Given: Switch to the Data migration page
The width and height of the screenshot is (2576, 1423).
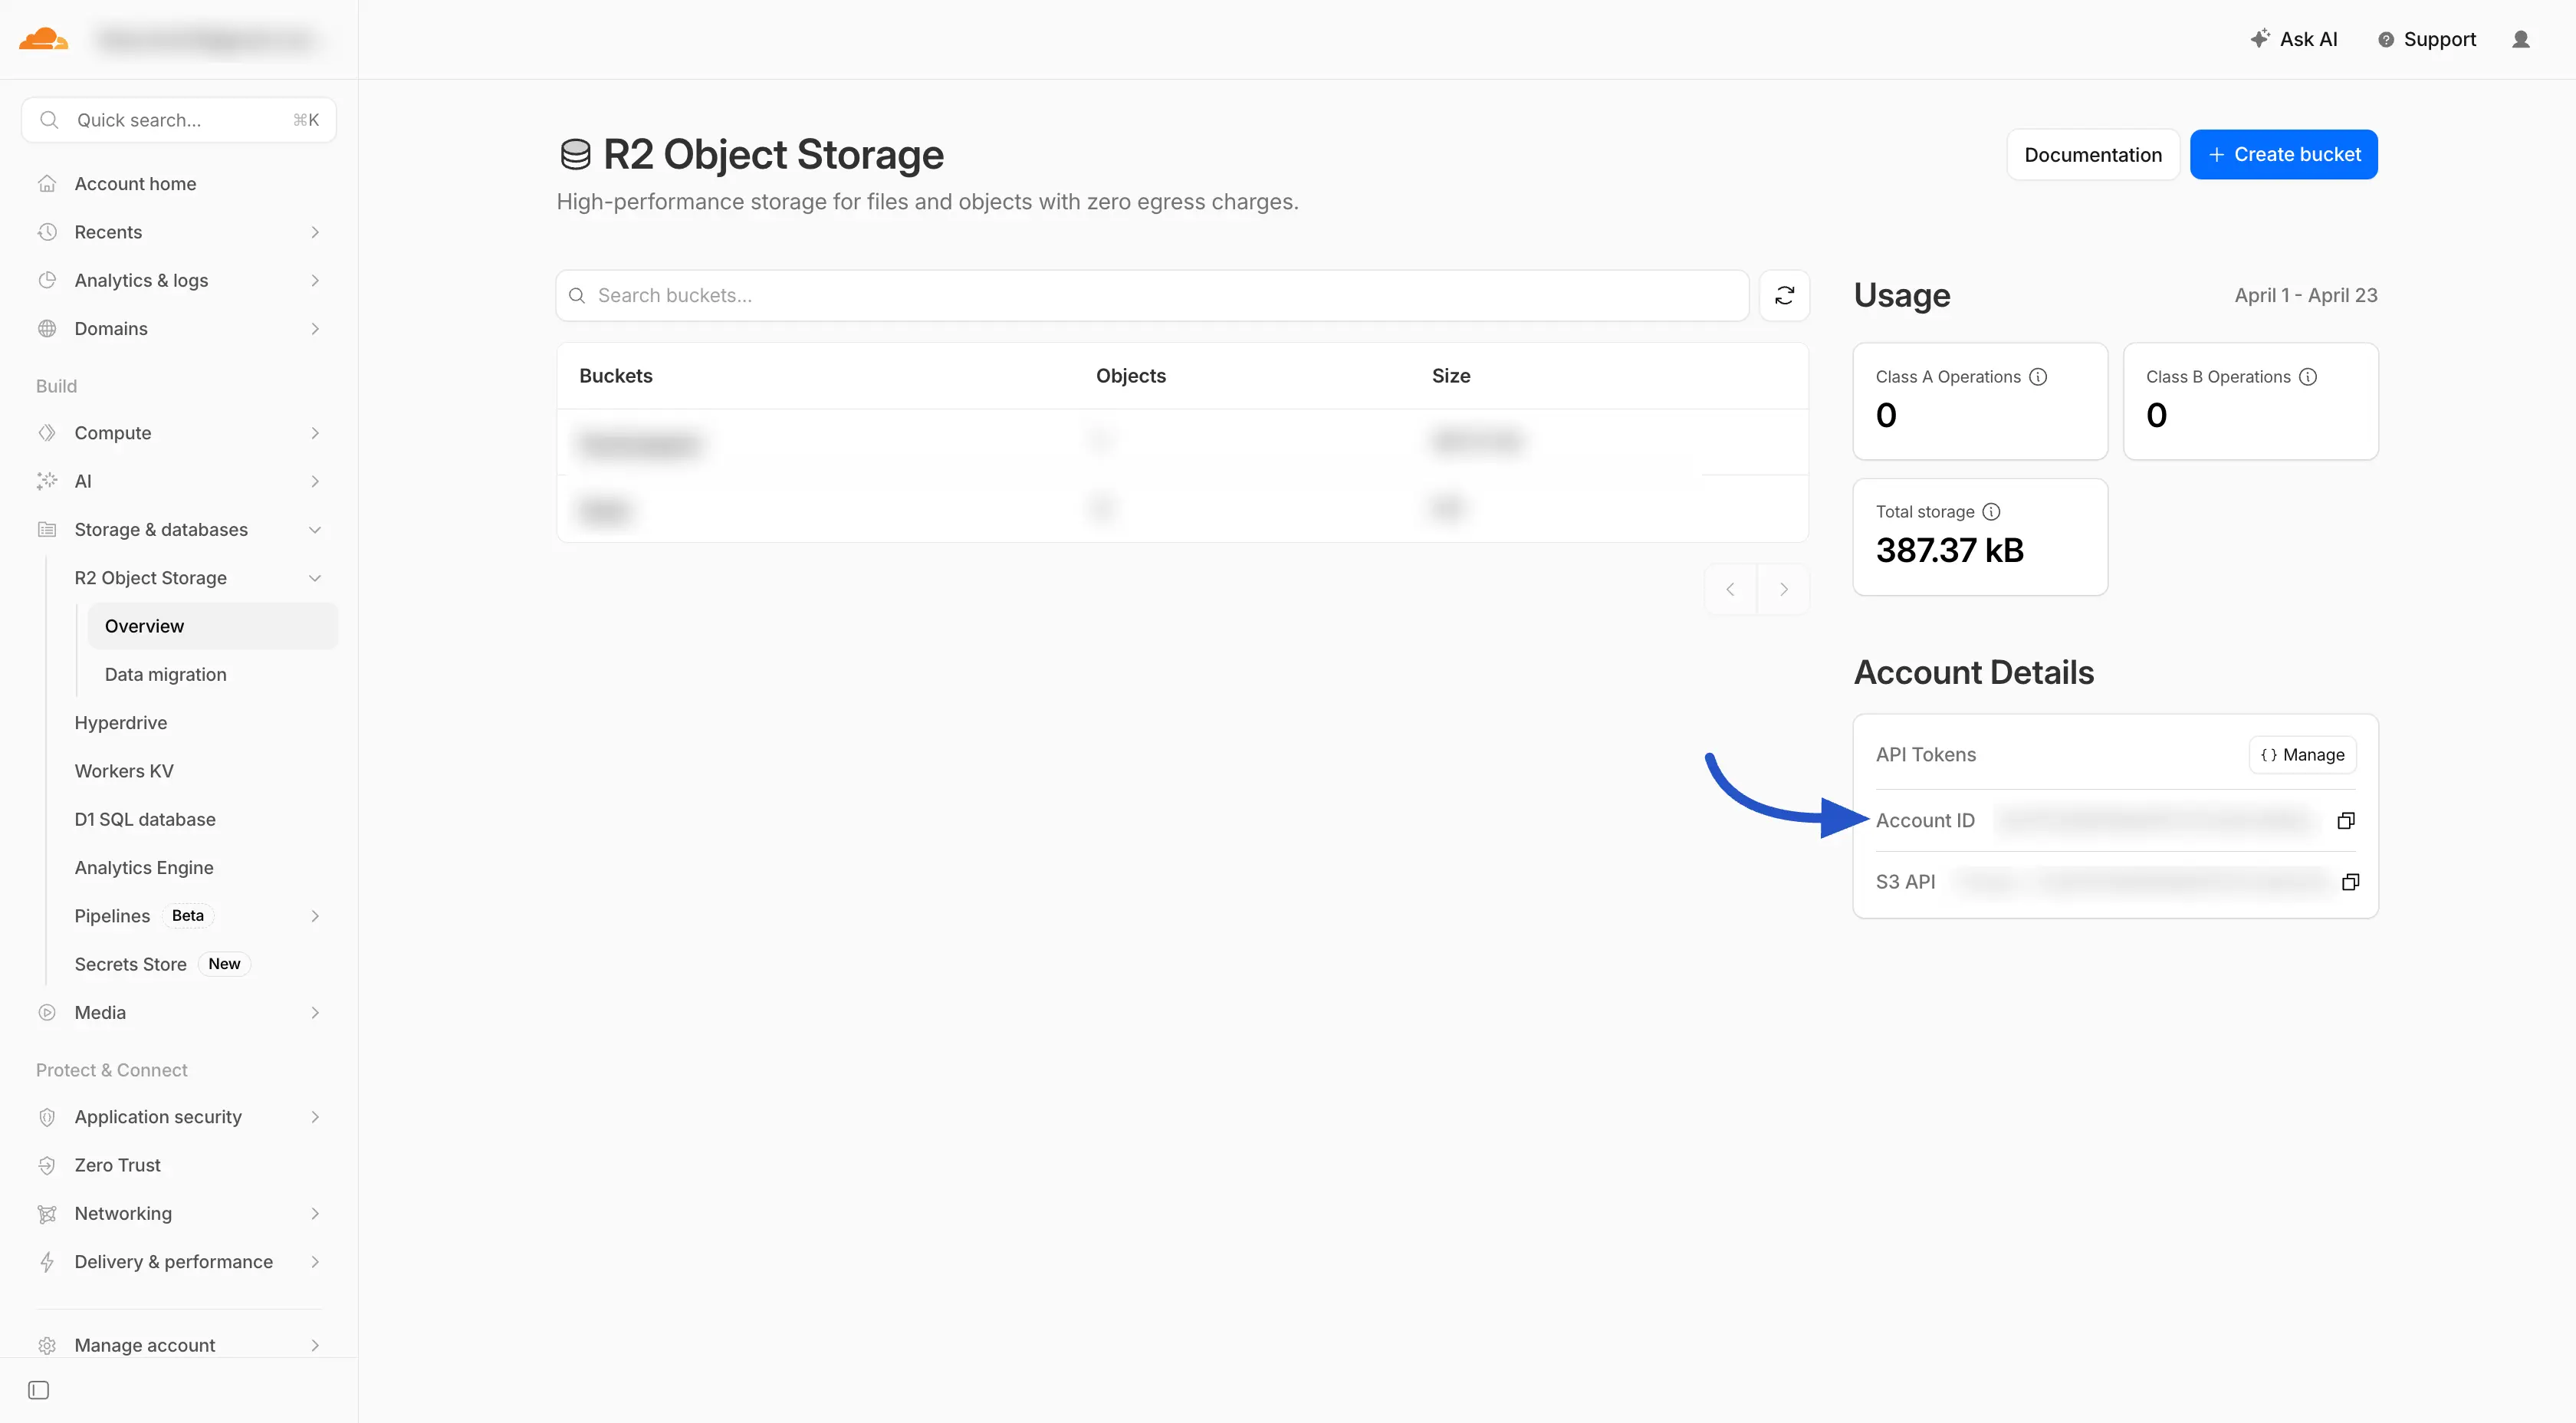Looking at the screenshot, I should (167, 674).
